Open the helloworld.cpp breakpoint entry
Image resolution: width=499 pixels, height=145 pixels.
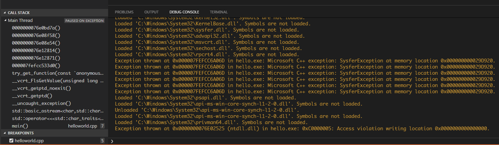tap(29, 141)
